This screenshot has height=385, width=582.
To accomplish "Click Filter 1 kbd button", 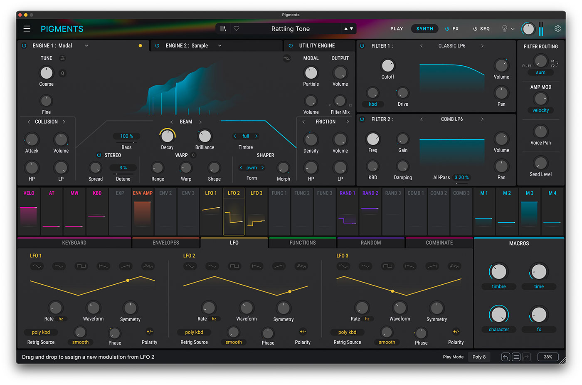I will click(x=373, y=104).
